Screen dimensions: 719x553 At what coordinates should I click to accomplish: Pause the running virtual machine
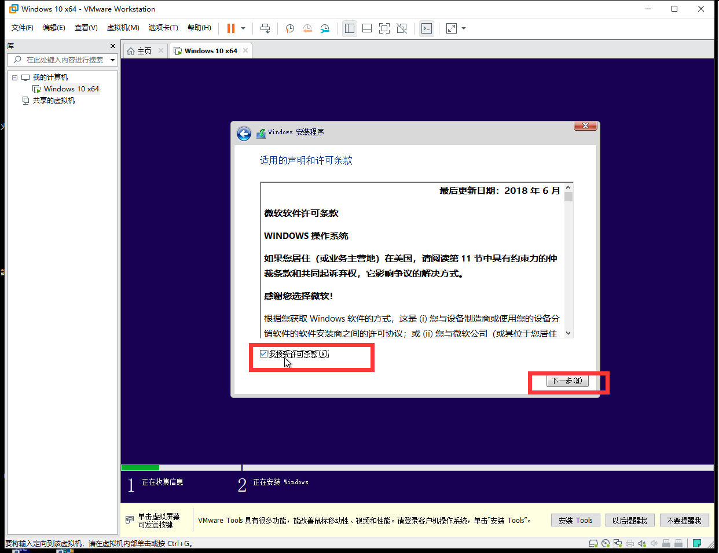[231, 28]
